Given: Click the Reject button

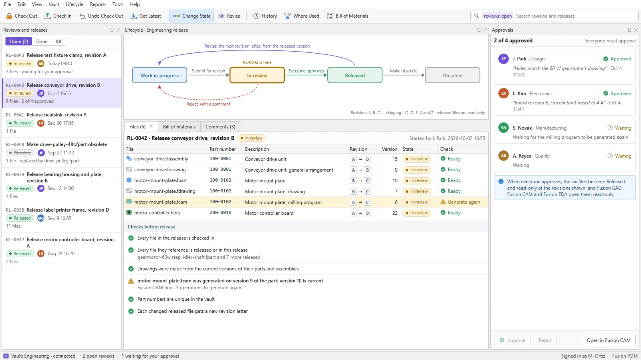Looking at the screenshot, I should pyautogui.click(x=545, y=340).
